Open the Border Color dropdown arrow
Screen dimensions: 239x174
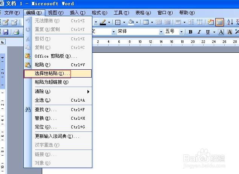[x=109, y=22]
